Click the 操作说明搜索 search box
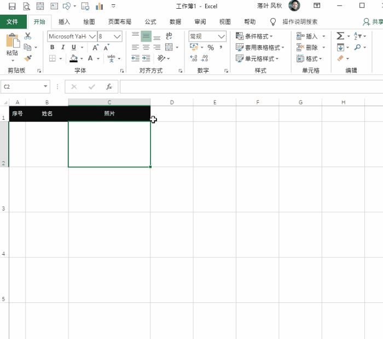 tap(300, 22)
